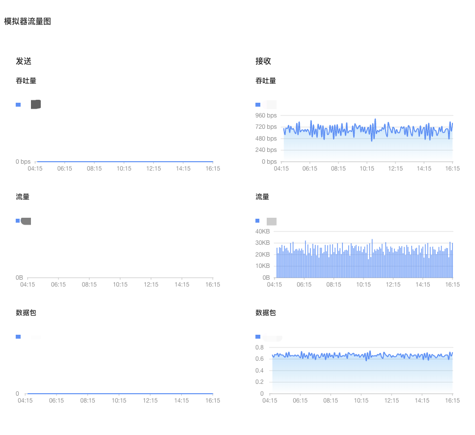
Task: Toggle the blue legend square in send 流量 chart
Action: click(x=18, y=221)
